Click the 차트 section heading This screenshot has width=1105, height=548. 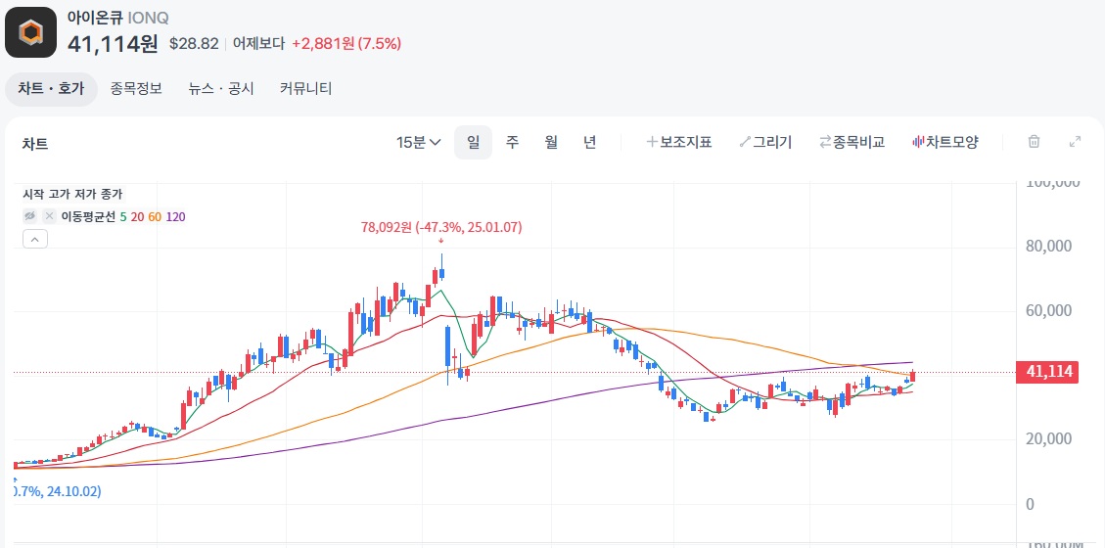point(35,144)
